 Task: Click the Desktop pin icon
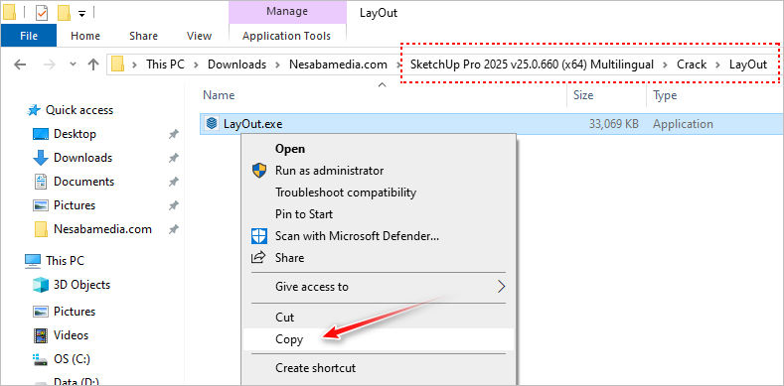pyautogui.click(x=174, y=134)
